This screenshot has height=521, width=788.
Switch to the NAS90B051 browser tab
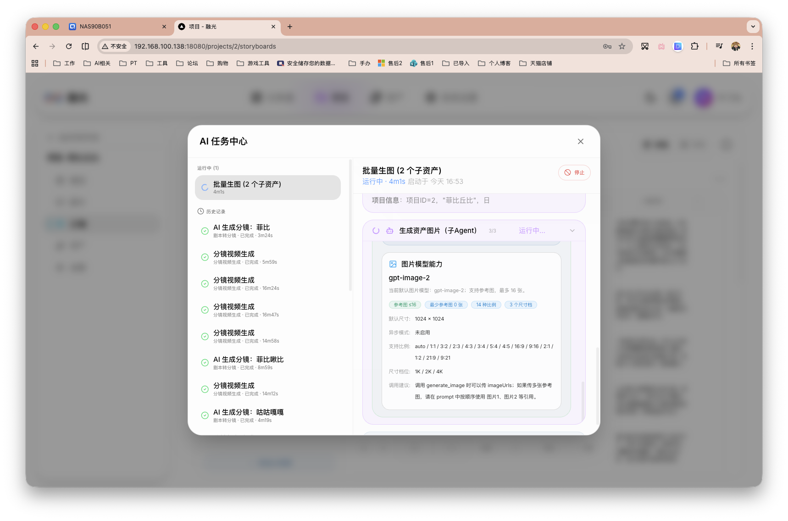[118, 27]
